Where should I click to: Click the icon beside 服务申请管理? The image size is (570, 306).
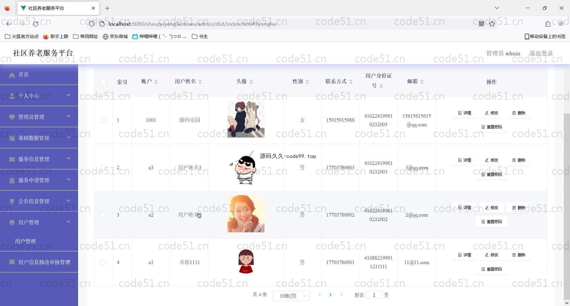[12, 180]
